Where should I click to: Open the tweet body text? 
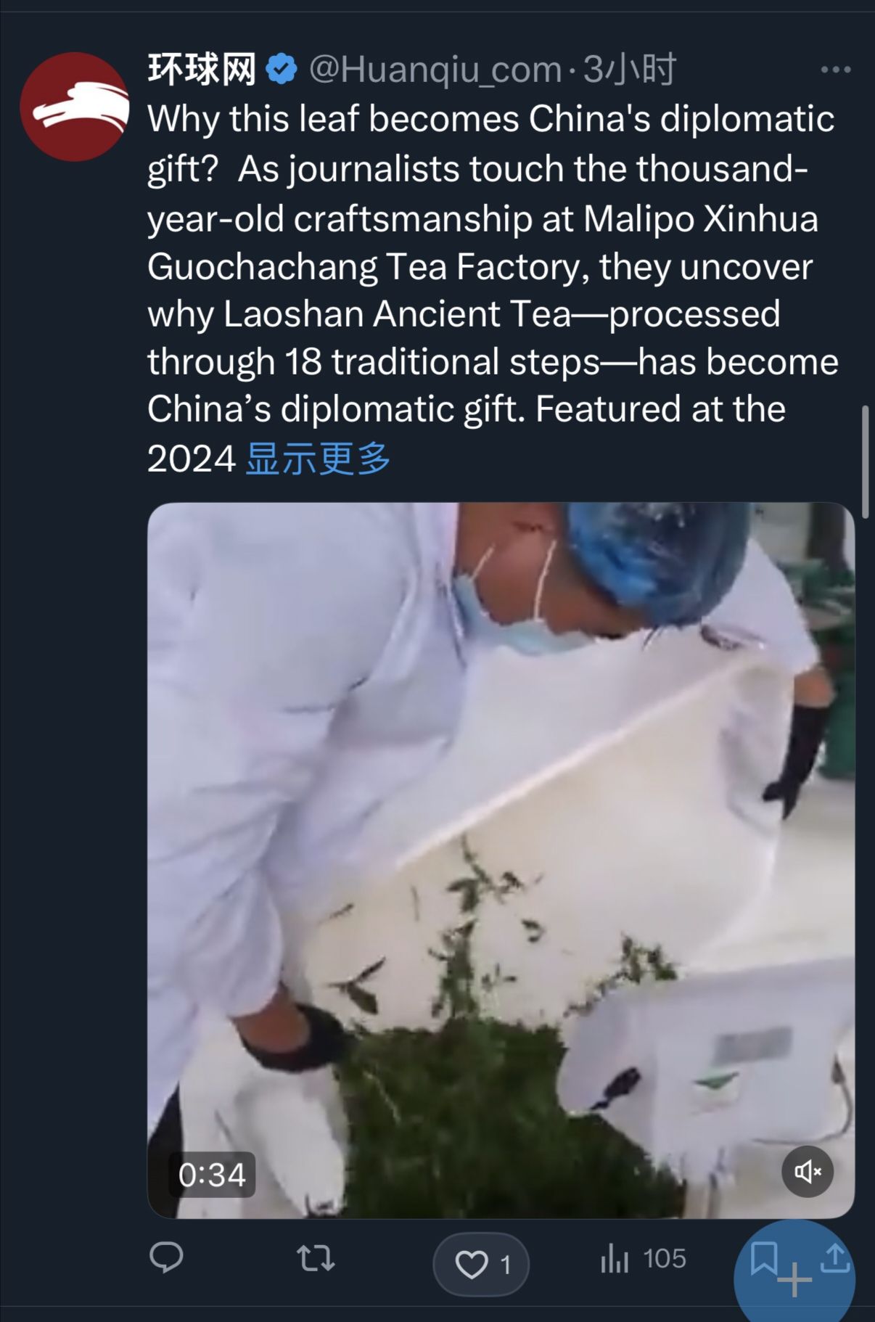click(493, 289)
